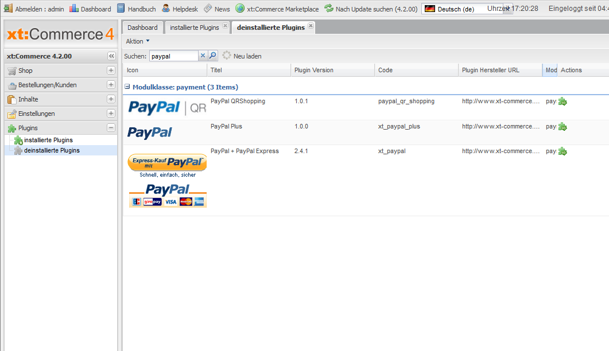Image resolution: width=609 pixels, height=351 pixels.
Task: Collapse the sidebar with the double-arrow button
Action: coord(111,56)
